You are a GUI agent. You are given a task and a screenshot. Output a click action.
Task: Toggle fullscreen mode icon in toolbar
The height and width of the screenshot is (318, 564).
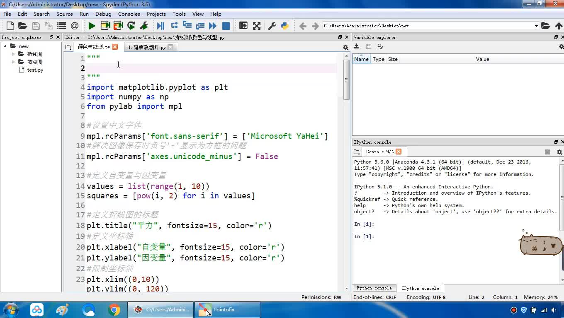coord(257,26)
